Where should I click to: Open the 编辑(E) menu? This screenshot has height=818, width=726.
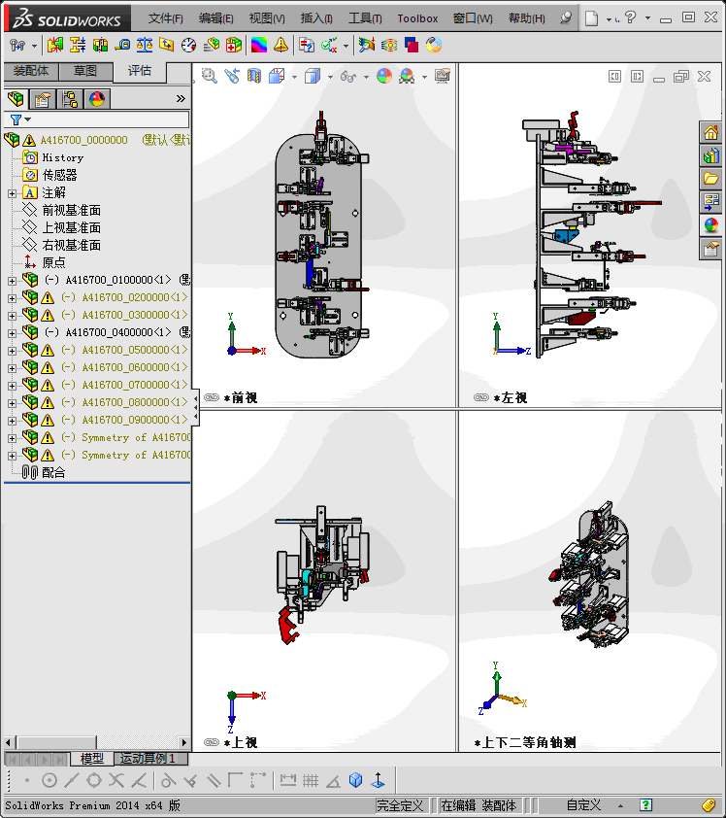216,18
